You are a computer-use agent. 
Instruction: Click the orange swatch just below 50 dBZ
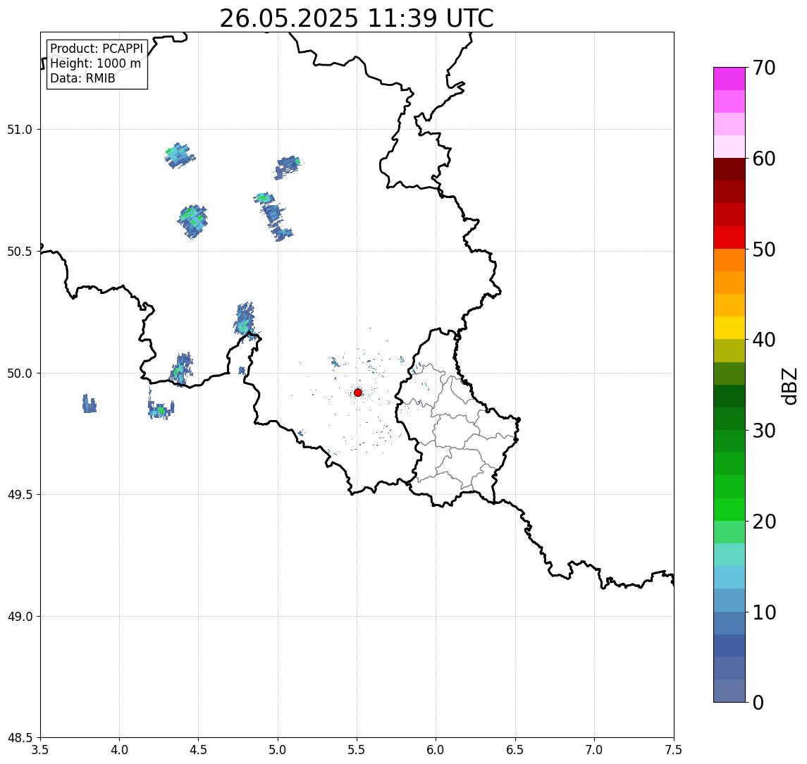click(x=729, y=260)
